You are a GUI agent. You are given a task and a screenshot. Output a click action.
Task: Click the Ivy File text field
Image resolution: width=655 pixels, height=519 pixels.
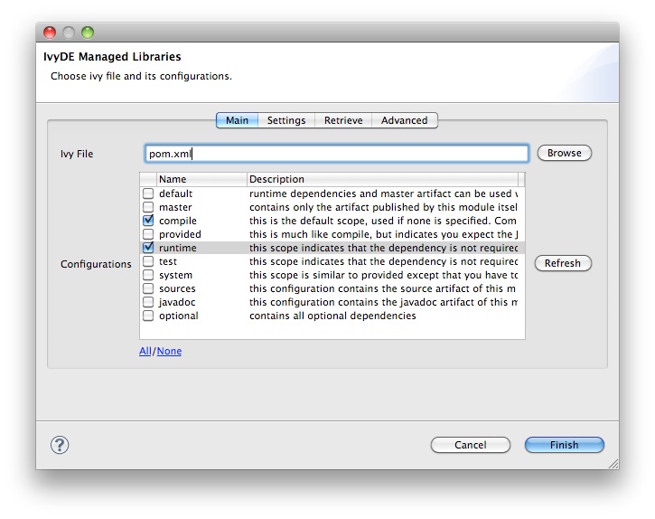click(336, 154)
